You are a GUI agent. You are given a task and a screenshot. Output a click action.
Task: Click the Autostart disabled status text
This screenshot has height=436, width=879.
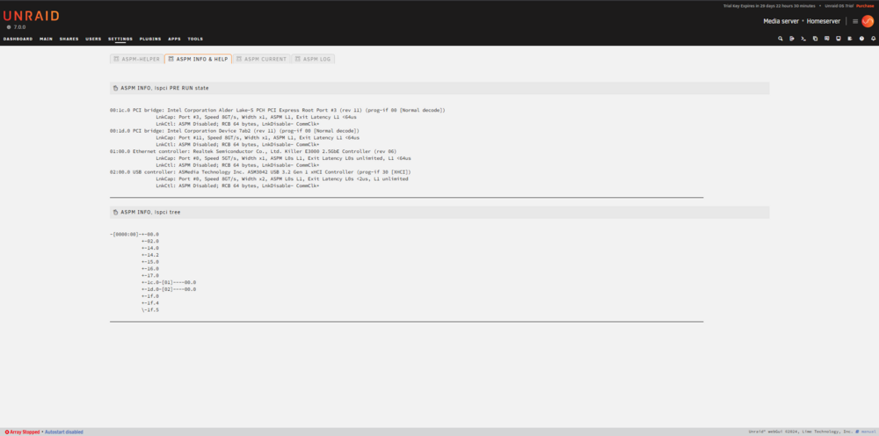(64, 432)
